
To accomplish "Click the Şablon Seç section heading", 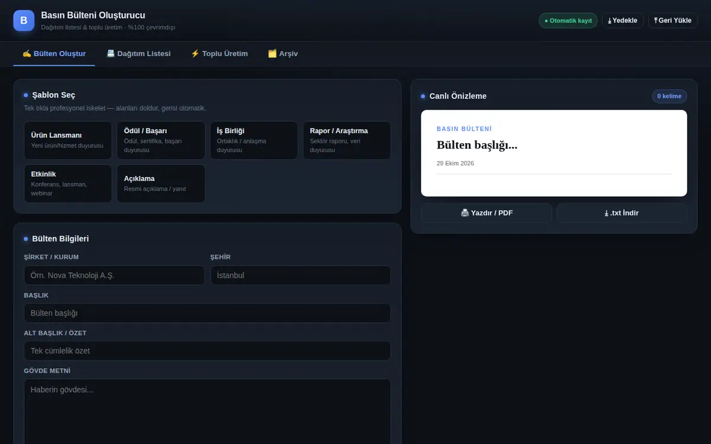I will 53,95.
